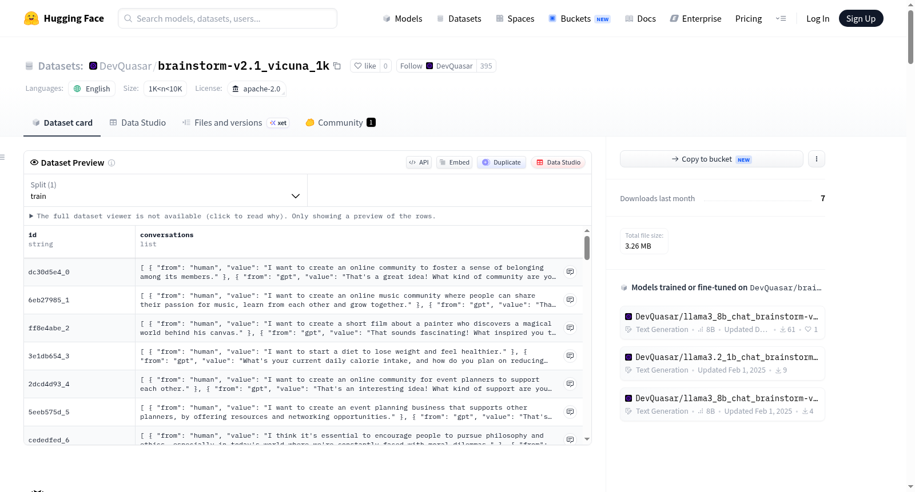The image size is (915, 492).
Task: Click the preview table vertical scrollbar thumb
Action: [x=587, y=247]
